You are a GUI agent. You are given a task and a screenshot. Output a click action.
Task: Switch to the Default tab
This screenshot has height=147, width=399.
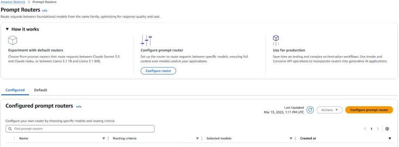tap(40, 90)
